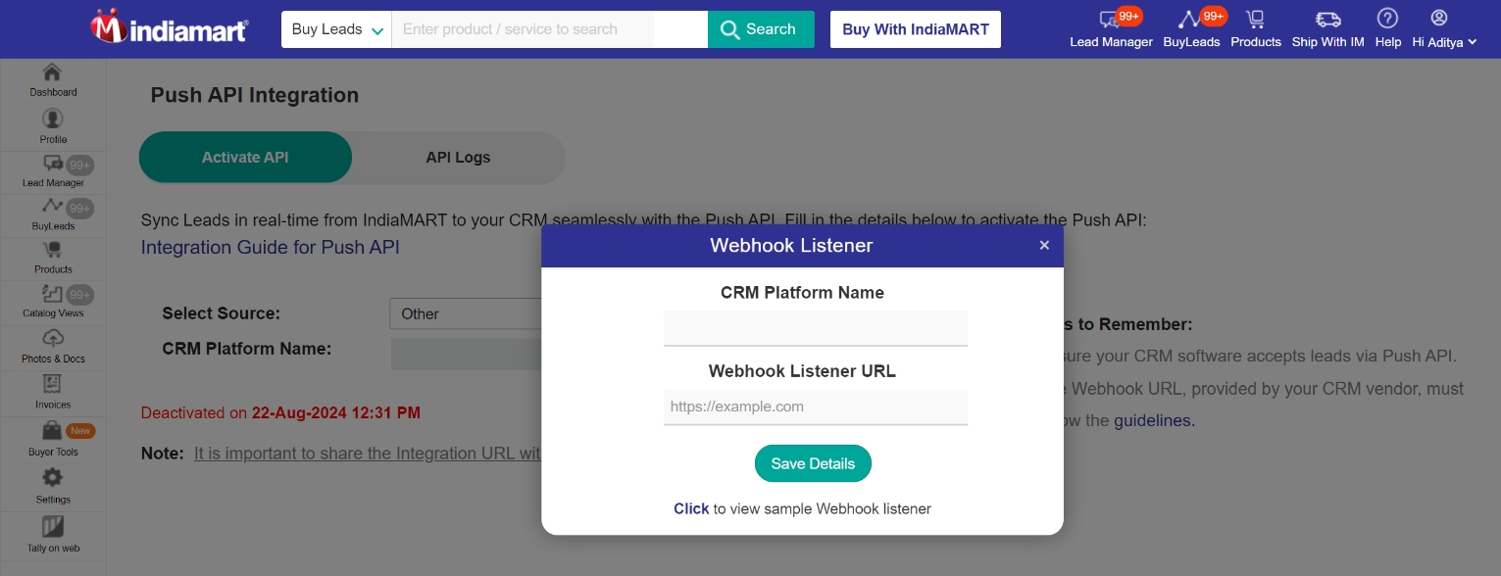This screenshot has height=576, width=1501.
Task: Expand the Buy Leads search dropdown
Action: (x=337, y=29)
